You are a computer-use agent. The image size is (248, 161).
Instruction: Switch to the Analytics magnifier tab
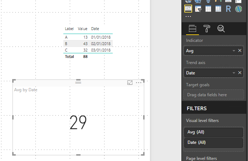click(221, 29)
